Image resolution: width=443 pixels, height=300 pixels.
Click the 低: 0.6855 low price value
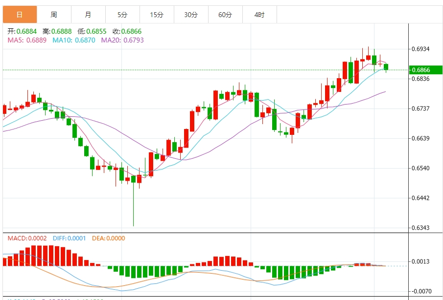(x=92, y=31)
